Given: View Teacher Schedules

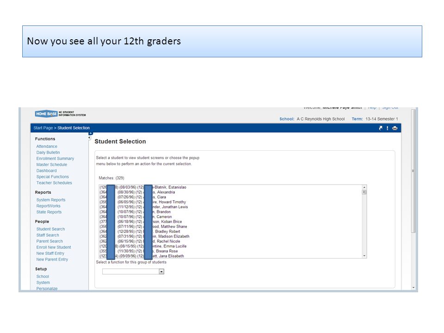Looking at the screenshot, I should [x=54, y=183].
